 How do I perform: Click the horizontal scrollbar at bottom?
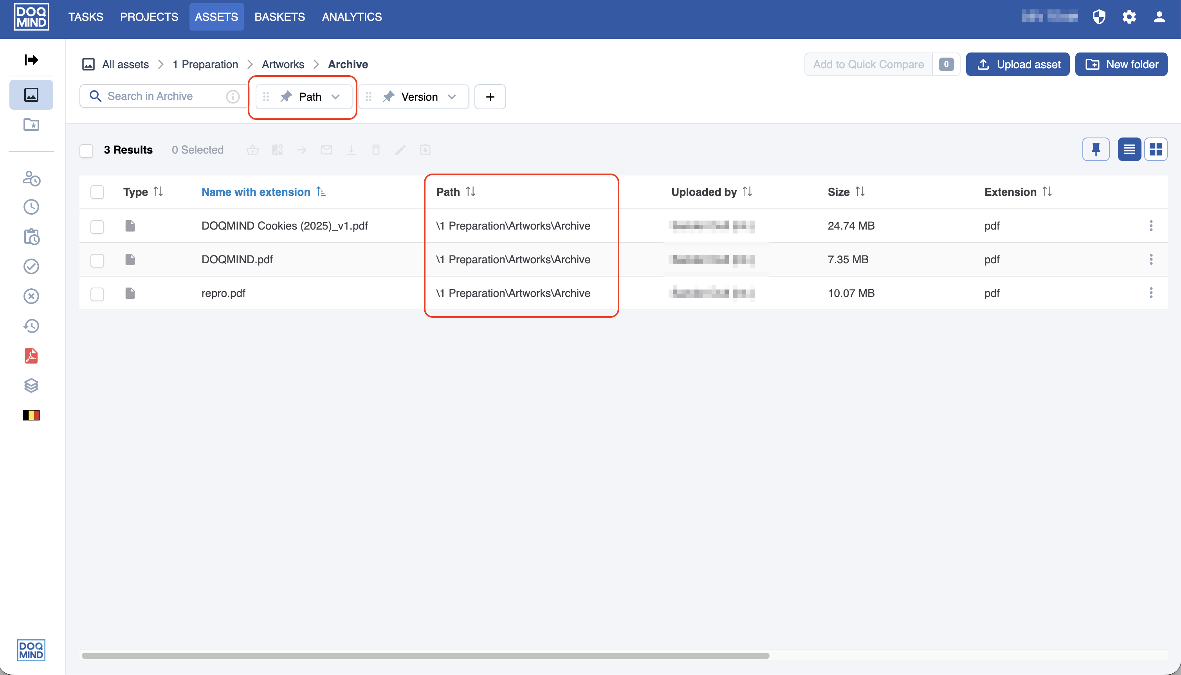(x=425, y=655)
